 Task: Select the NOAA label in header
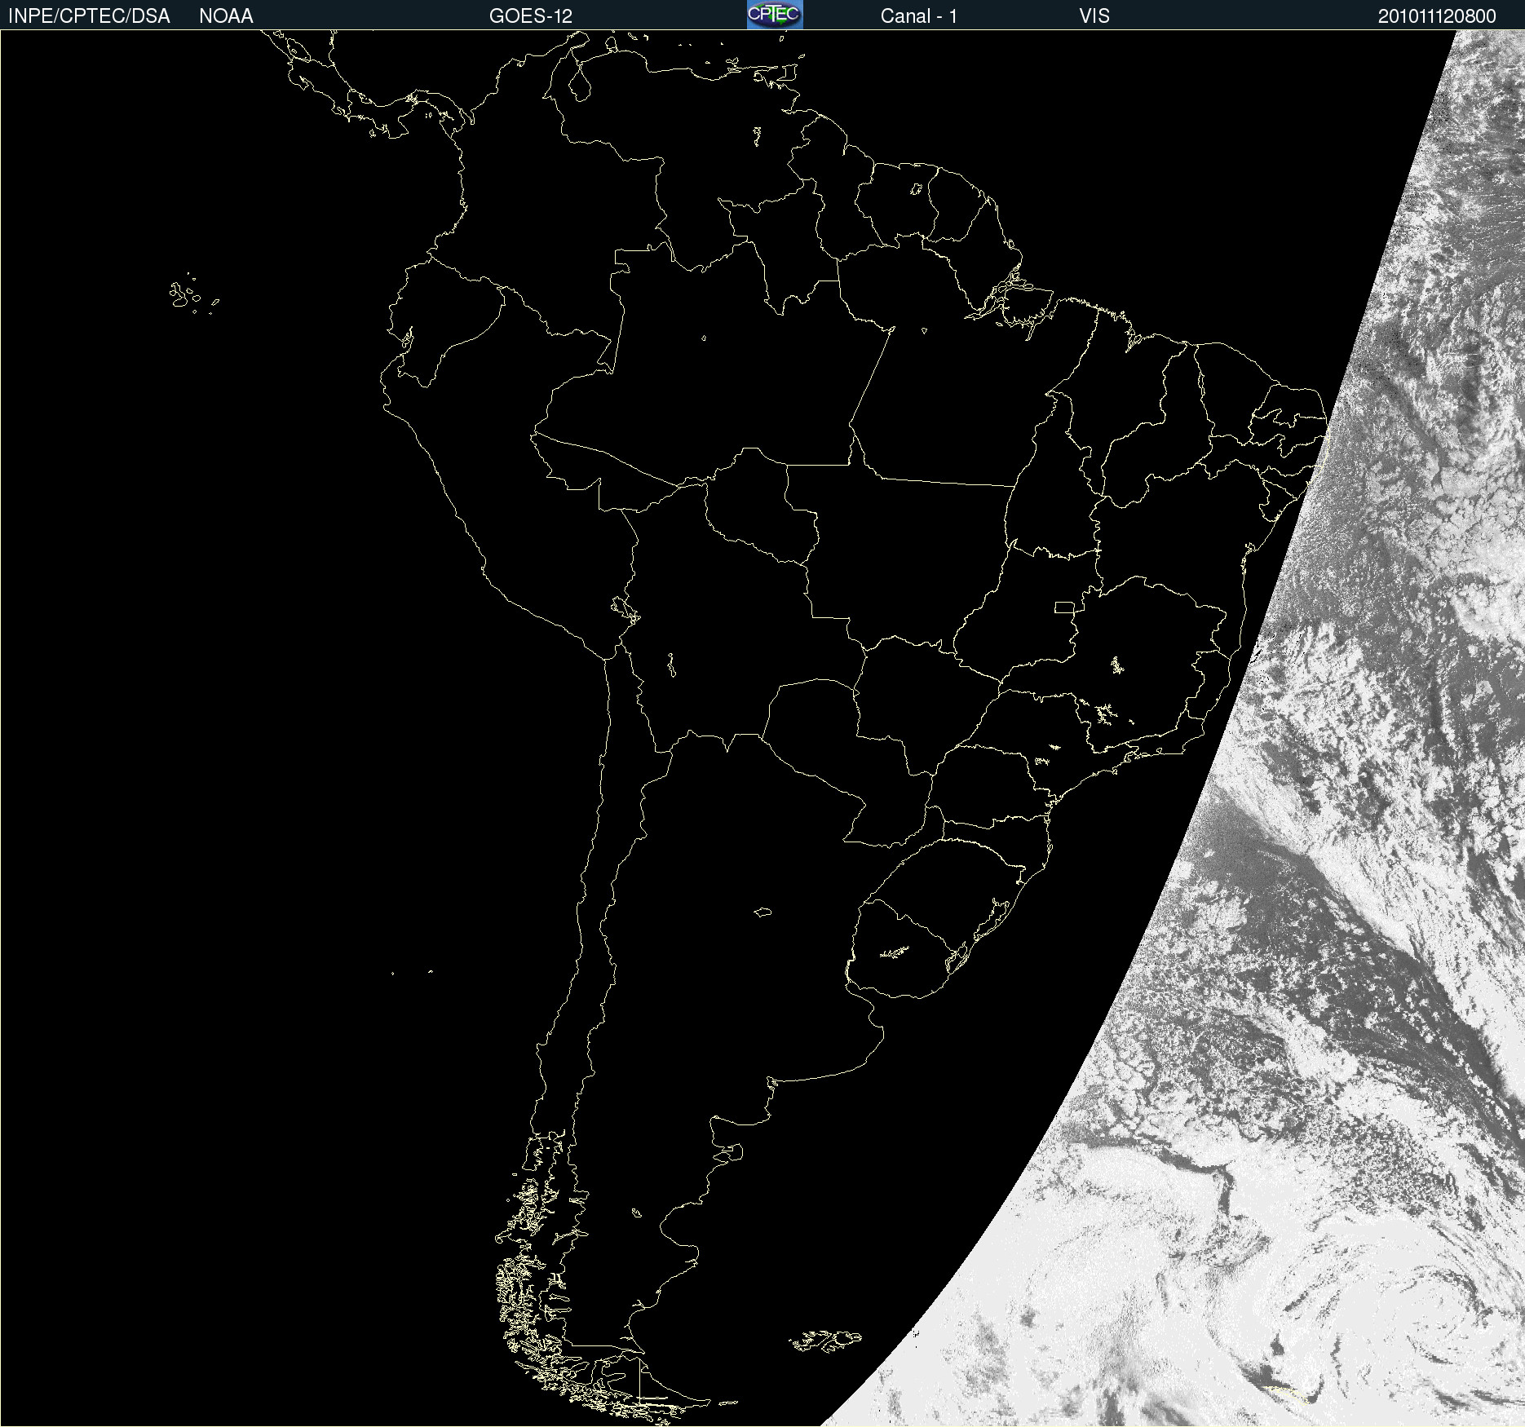click(226, 16)
